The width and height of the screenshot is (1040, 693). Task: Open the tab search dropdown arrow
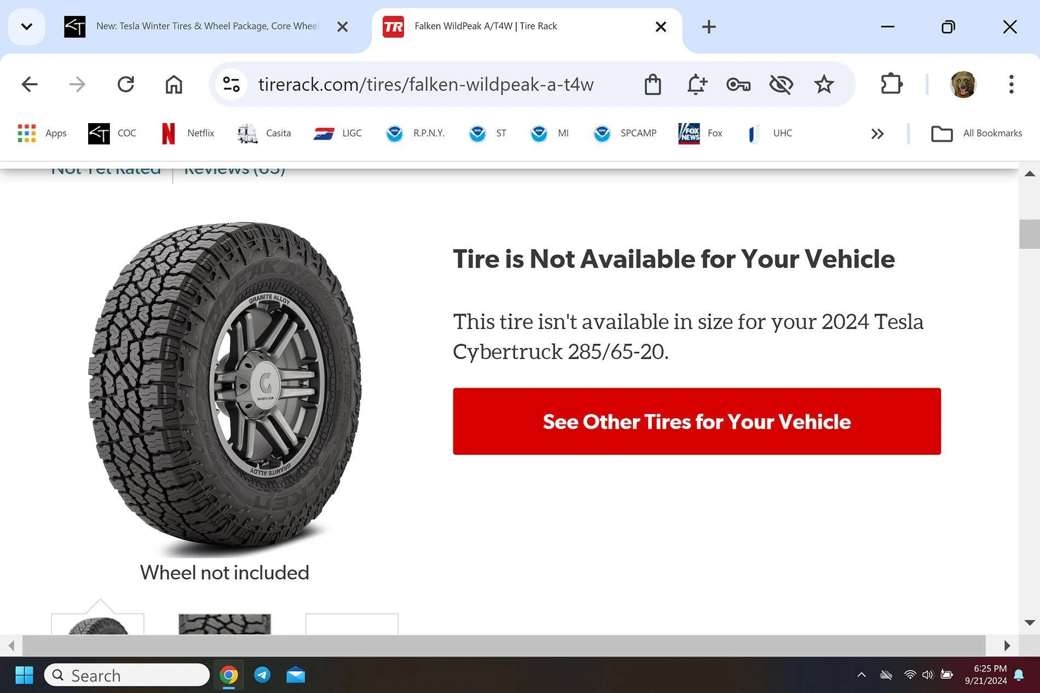click(26, 26)
